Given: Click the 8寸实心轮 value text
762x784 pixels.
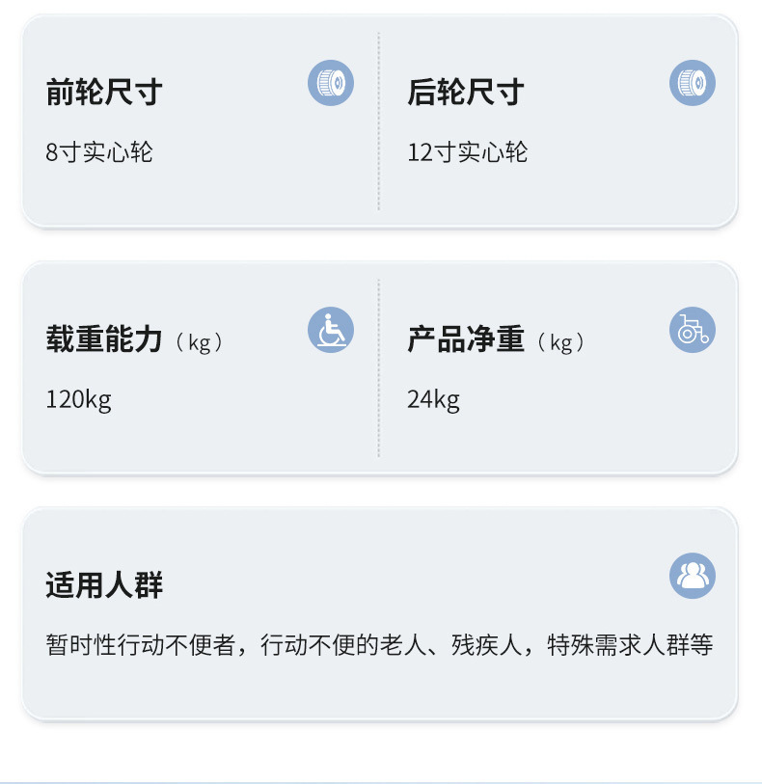Looking at the screenshot, I should tap(99, 152).
